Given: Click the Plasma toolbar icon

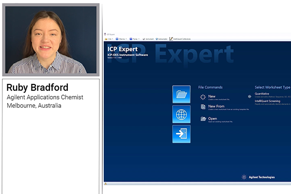Looking at the screenshot, I should point(117,39).
